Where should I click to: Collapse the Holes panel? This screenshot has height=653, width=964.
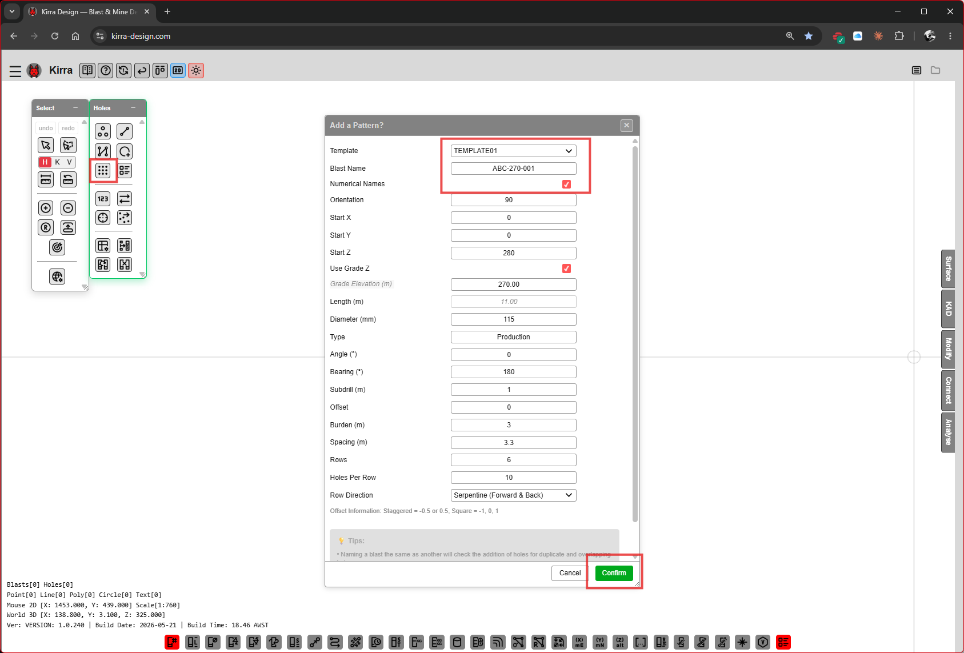[133, 108]
